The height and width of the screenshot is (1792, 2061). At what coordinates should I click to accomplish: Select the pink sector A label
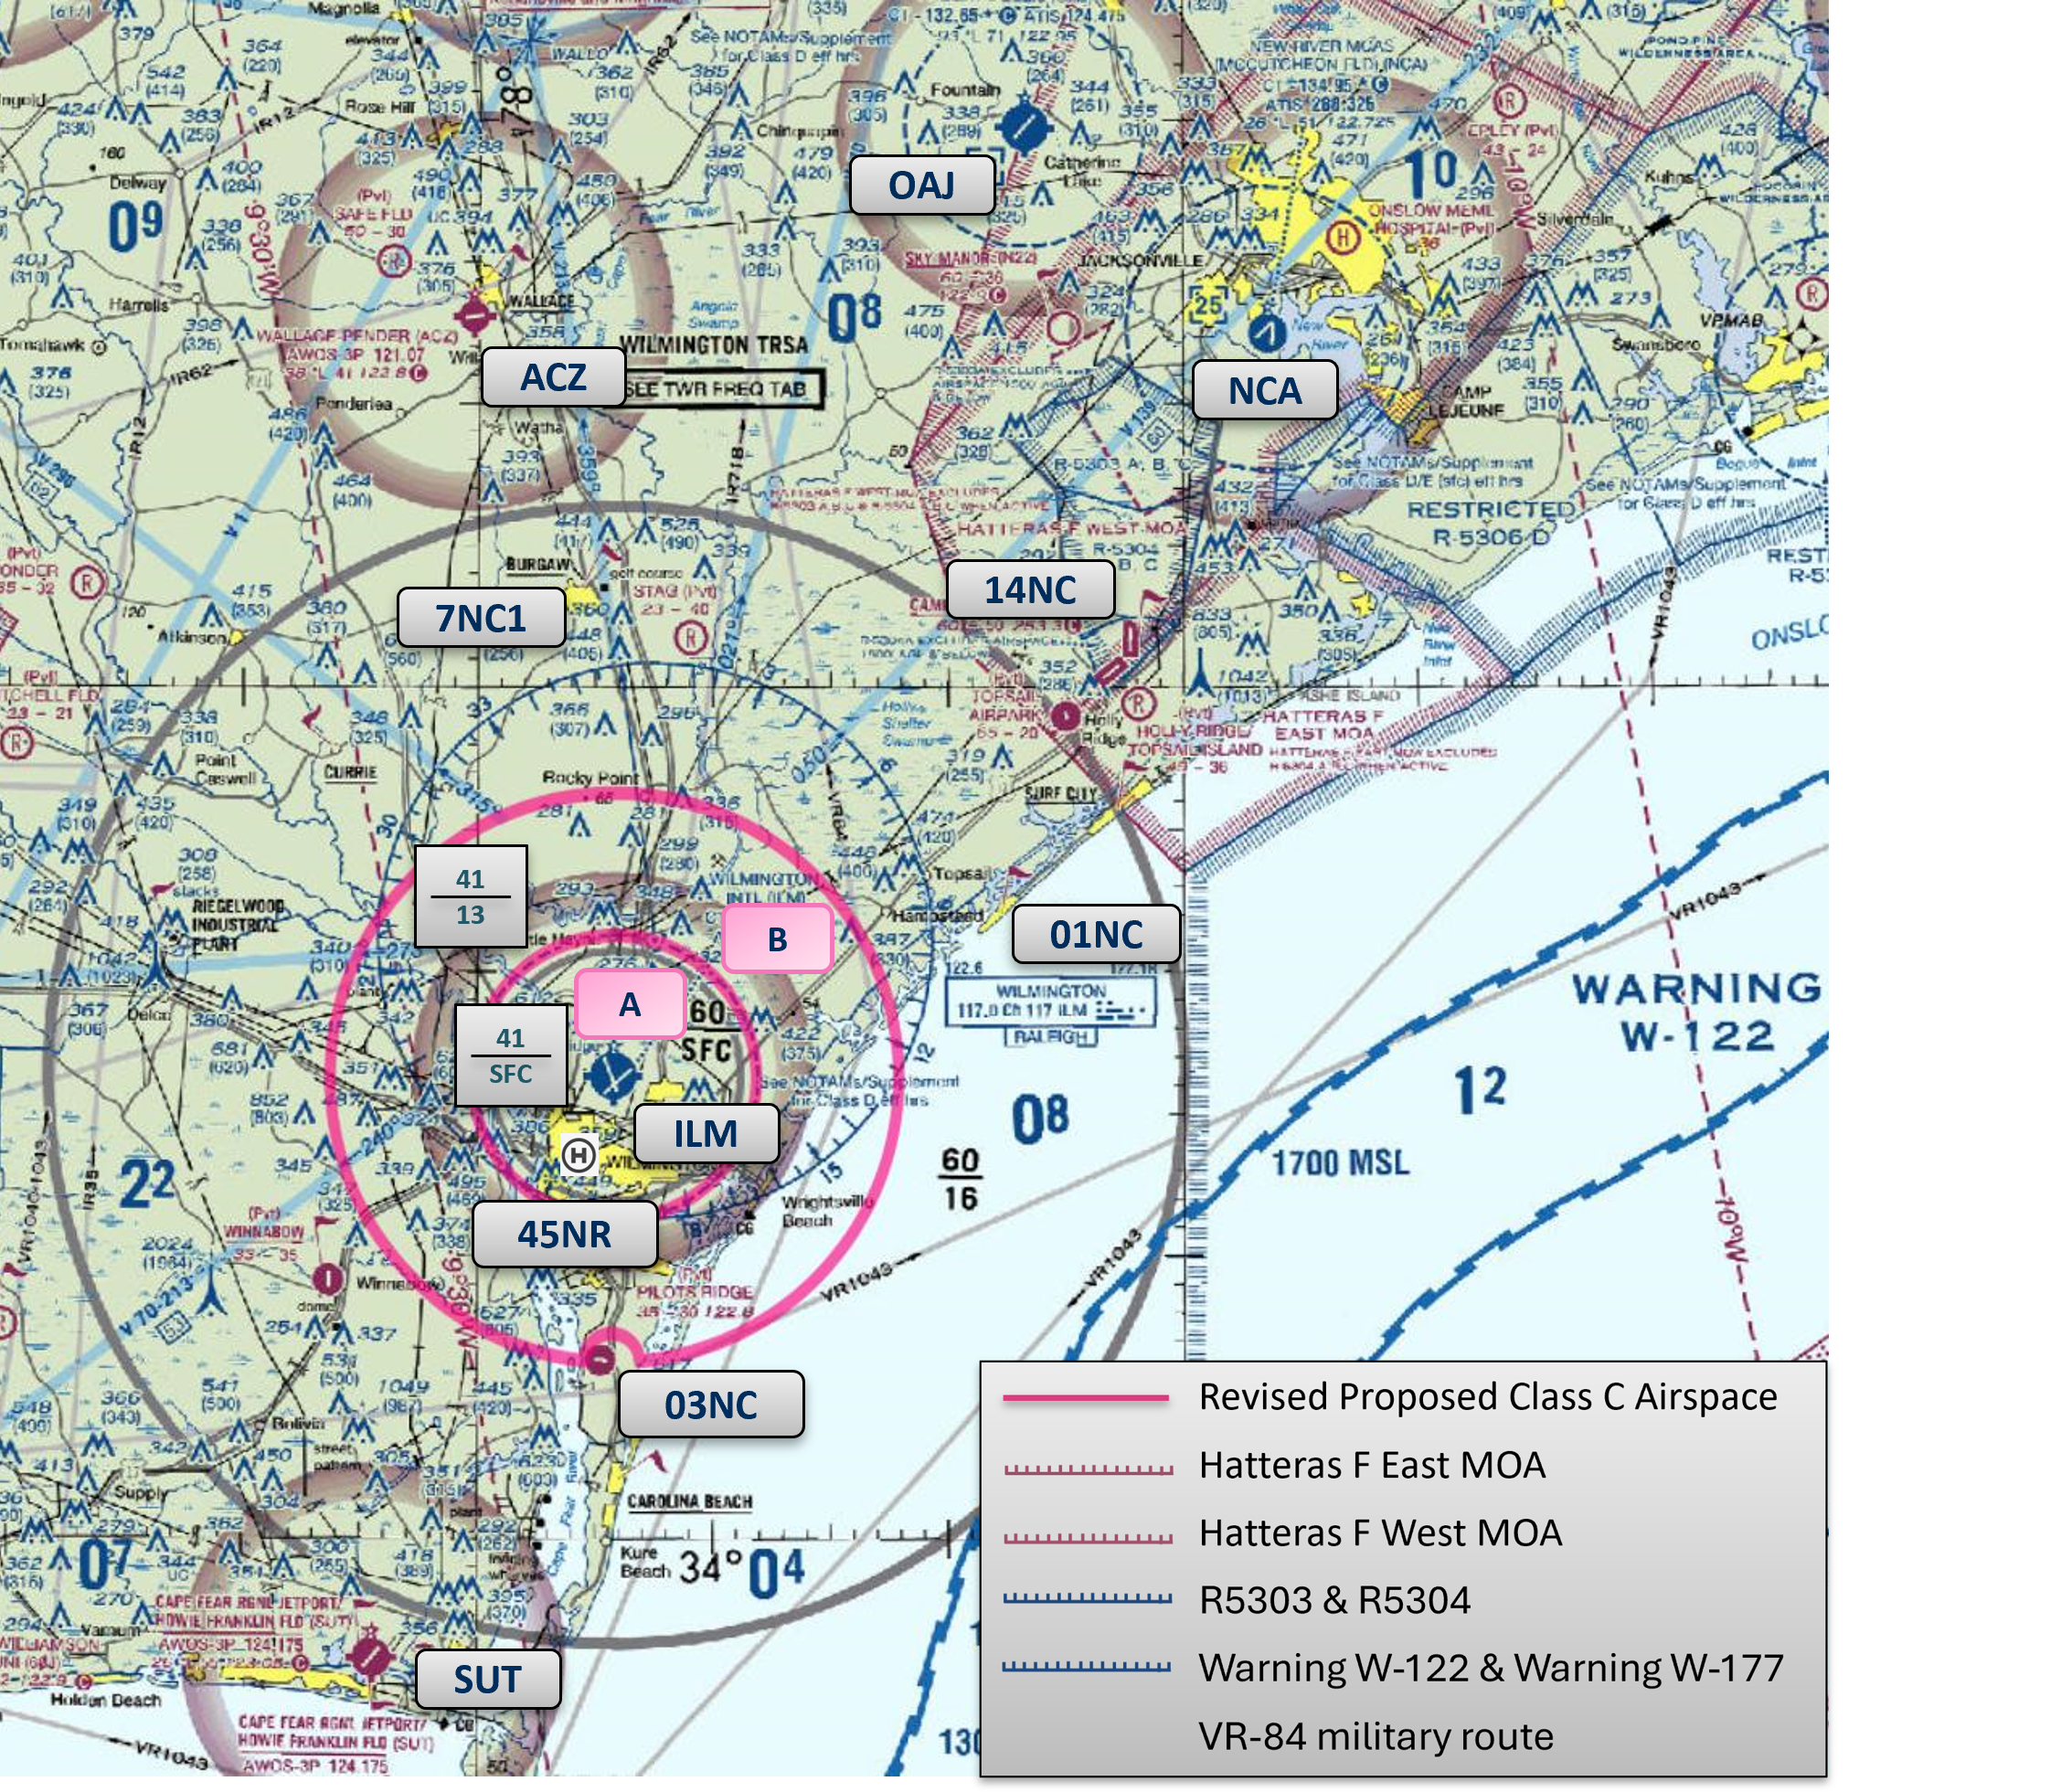[x=630, y=1004]
